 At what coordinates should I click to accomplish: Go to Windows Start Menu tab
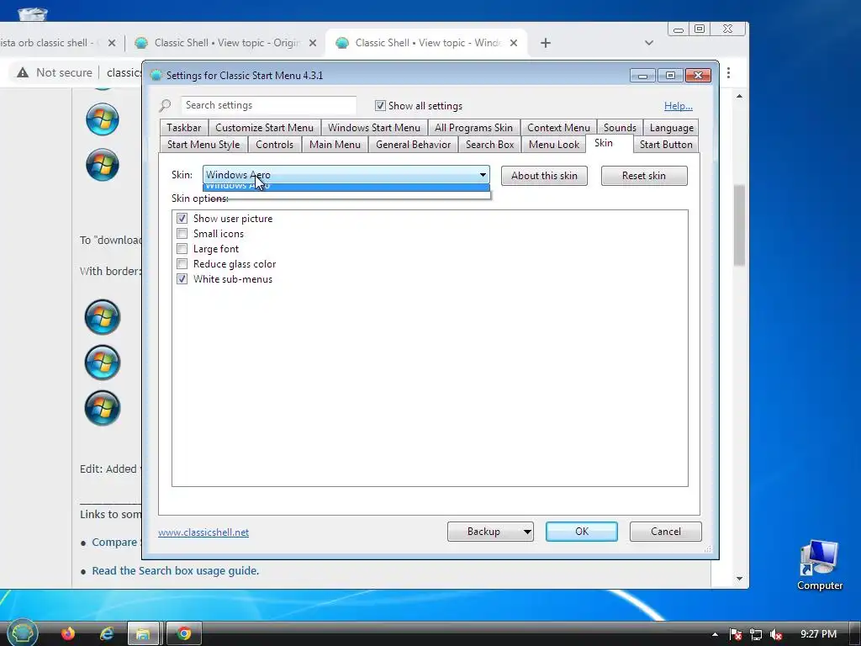(374, 128)
